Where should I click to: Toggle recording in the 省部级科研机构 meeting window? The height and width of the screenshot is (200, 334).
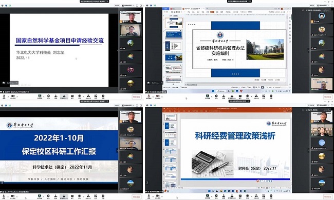247,97
